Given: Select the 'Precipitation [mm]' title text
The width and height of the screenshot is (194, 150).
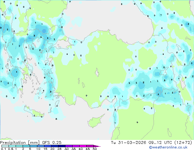Looking at the screenshot, I should coord(20,143).
